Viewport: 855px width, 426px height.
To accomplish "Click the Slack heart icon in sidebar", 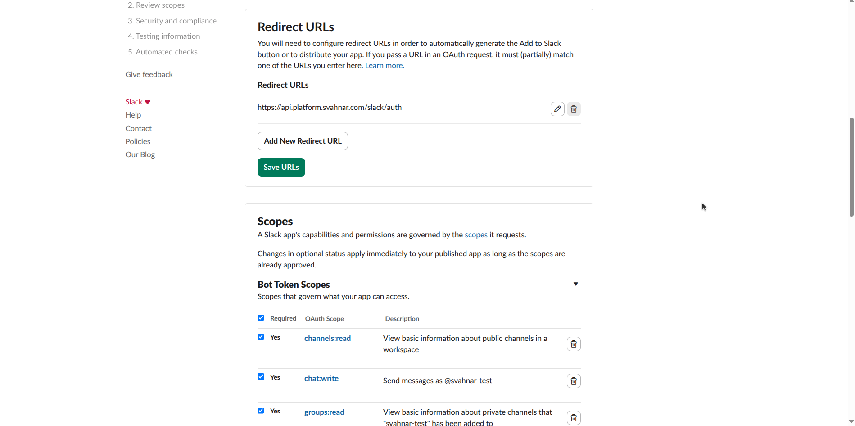I will [148, 102].
